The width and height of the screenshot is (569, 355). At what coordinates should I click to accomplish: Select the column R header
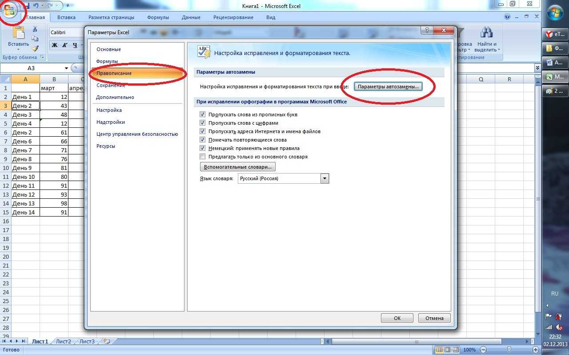point(509,79)
